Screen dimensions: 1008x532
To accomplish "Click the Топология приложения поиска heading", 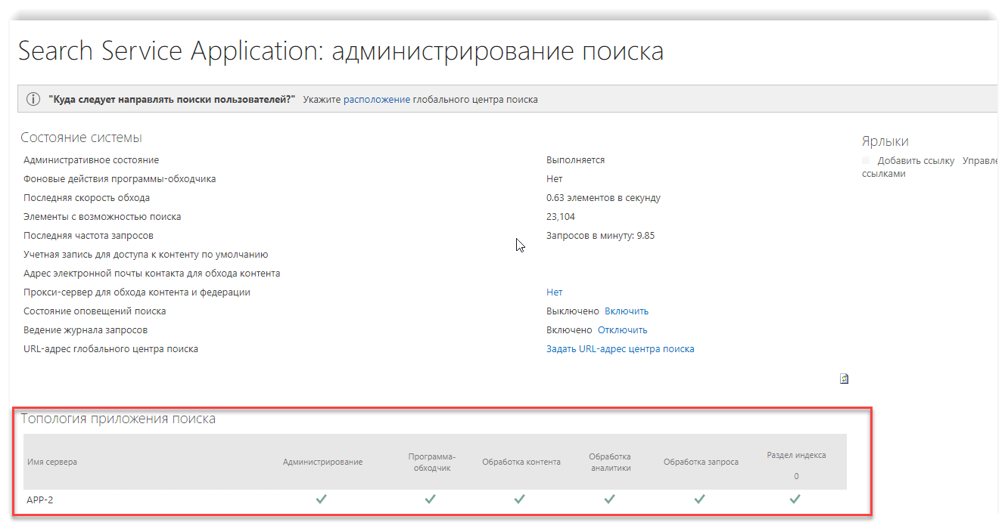I will pos(118,419).
